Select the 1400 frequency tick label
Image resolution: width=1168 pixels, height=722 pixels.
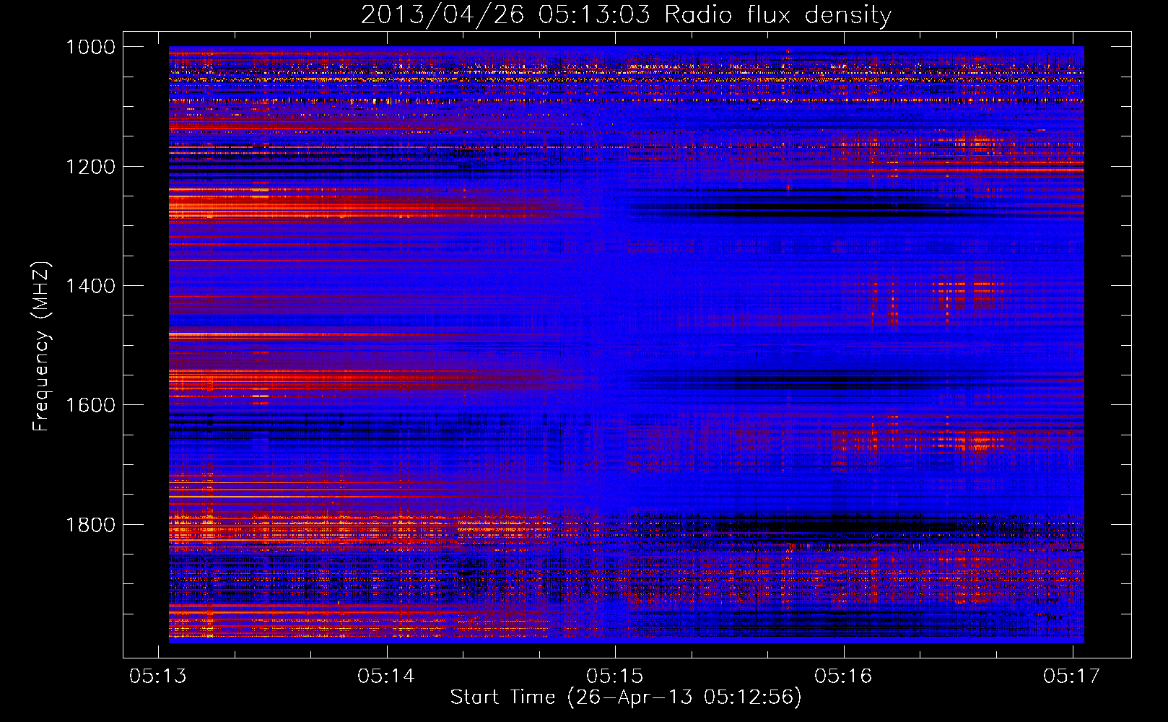coord(90,286)
